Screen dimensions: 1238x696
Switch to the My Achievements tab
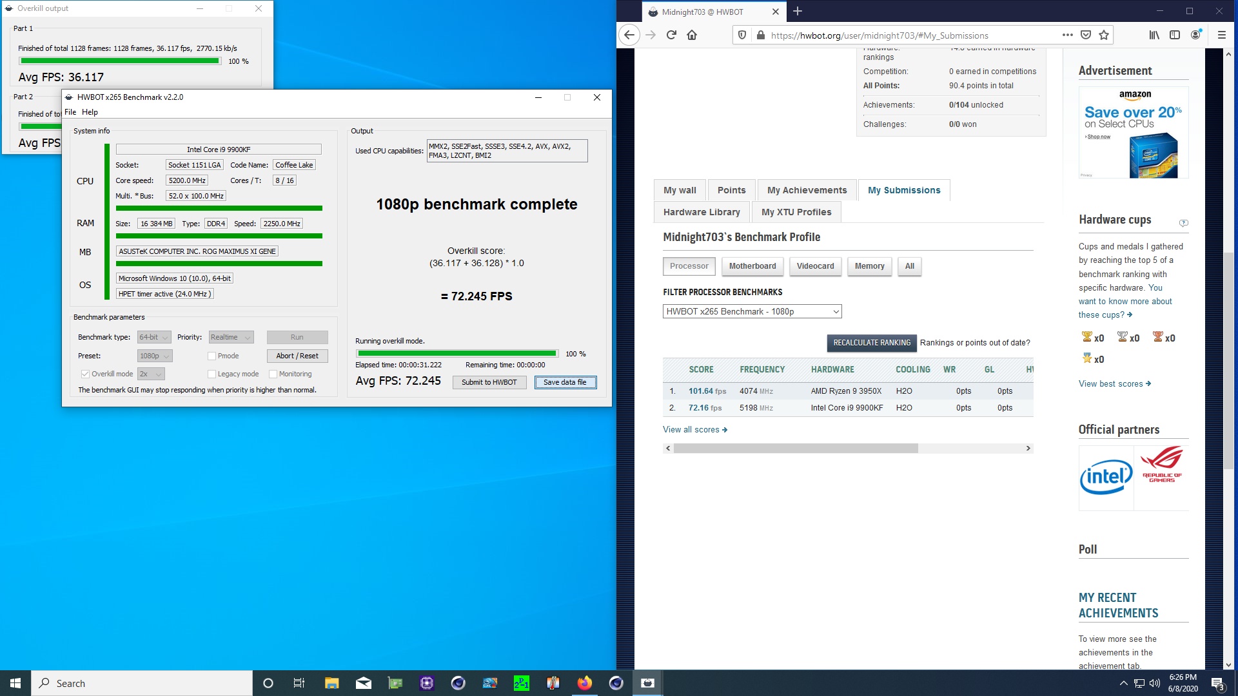coord(807,190)
